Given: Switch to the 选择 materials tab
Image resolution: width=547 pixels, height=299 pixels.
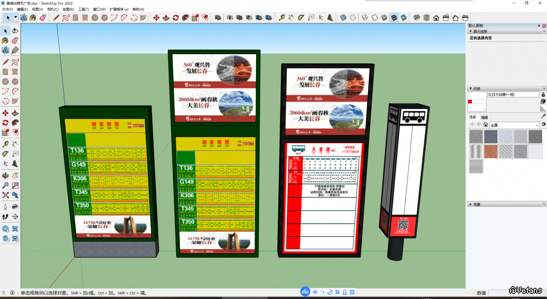Looking at the screenshot, I should point(473,117).
